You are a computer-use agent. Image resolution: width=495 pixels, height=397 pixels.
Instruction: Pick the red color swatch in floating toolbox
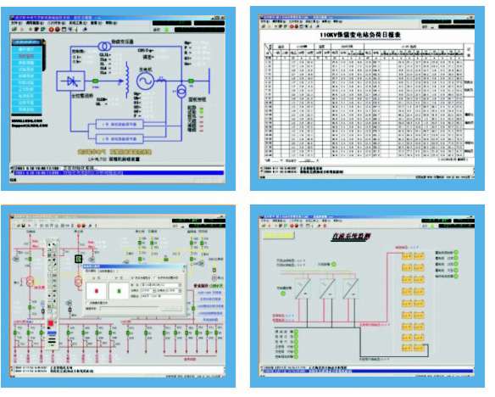coord(51,323)
